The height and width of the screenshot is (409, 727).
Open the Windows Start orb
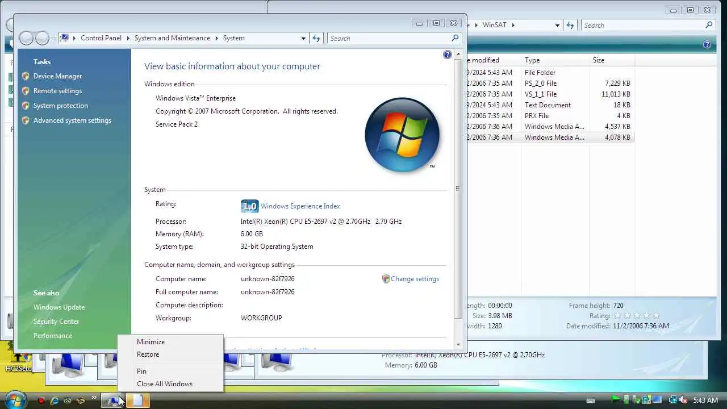tap(15, 400)
